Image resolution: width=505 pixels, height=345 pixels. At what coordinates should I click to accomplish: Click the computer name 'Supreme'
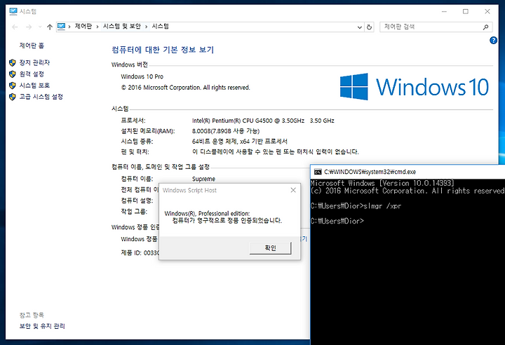[x=203, y=179]
